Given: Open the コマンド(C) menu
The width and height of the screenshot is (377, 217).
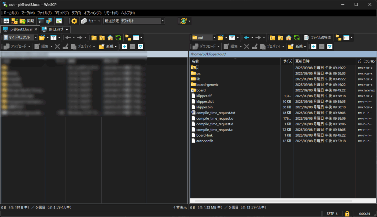Looking at the screenshot, I should pyautogui.click(x=61, y=13).
